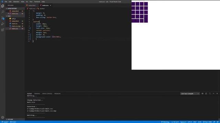Open the Help menu
This screenshot has width=220, height=123.
[43, 2]
